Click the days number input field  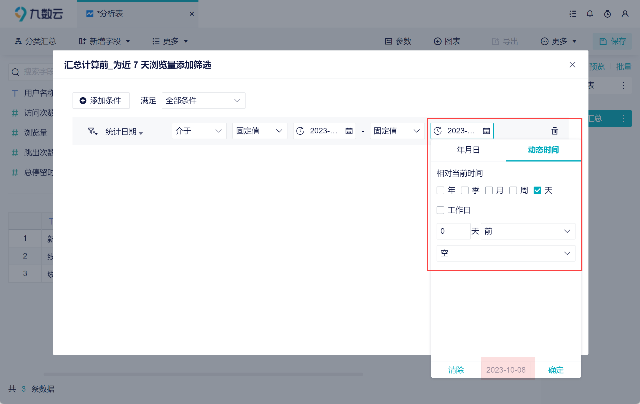click(x=453, y=231)
